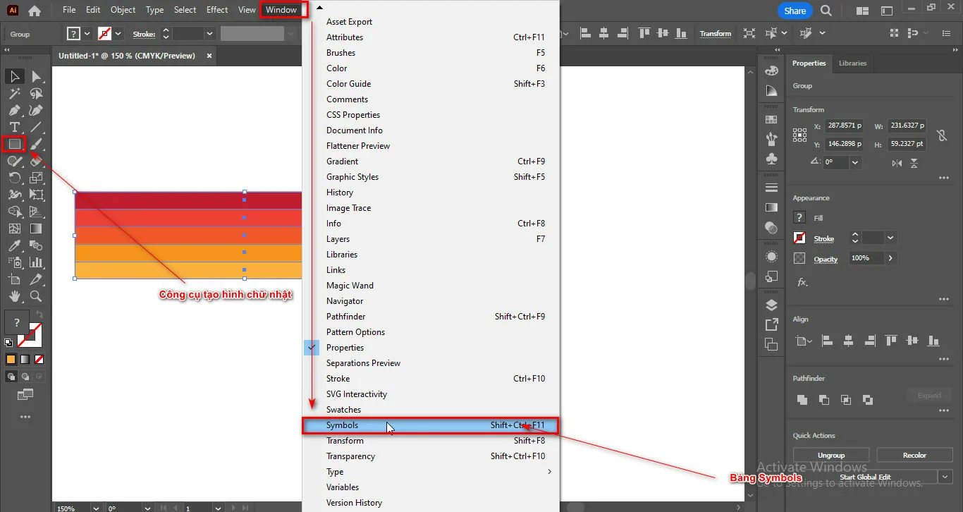The width and height of the screenshot is (963, 512).
Task: Expand the Opacity options arrow
Action: (890, 258)
